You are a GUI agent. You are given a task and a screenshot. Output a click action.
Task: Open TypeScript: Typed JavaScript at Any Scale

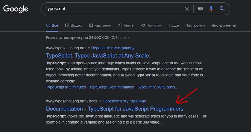click(98, 56)
